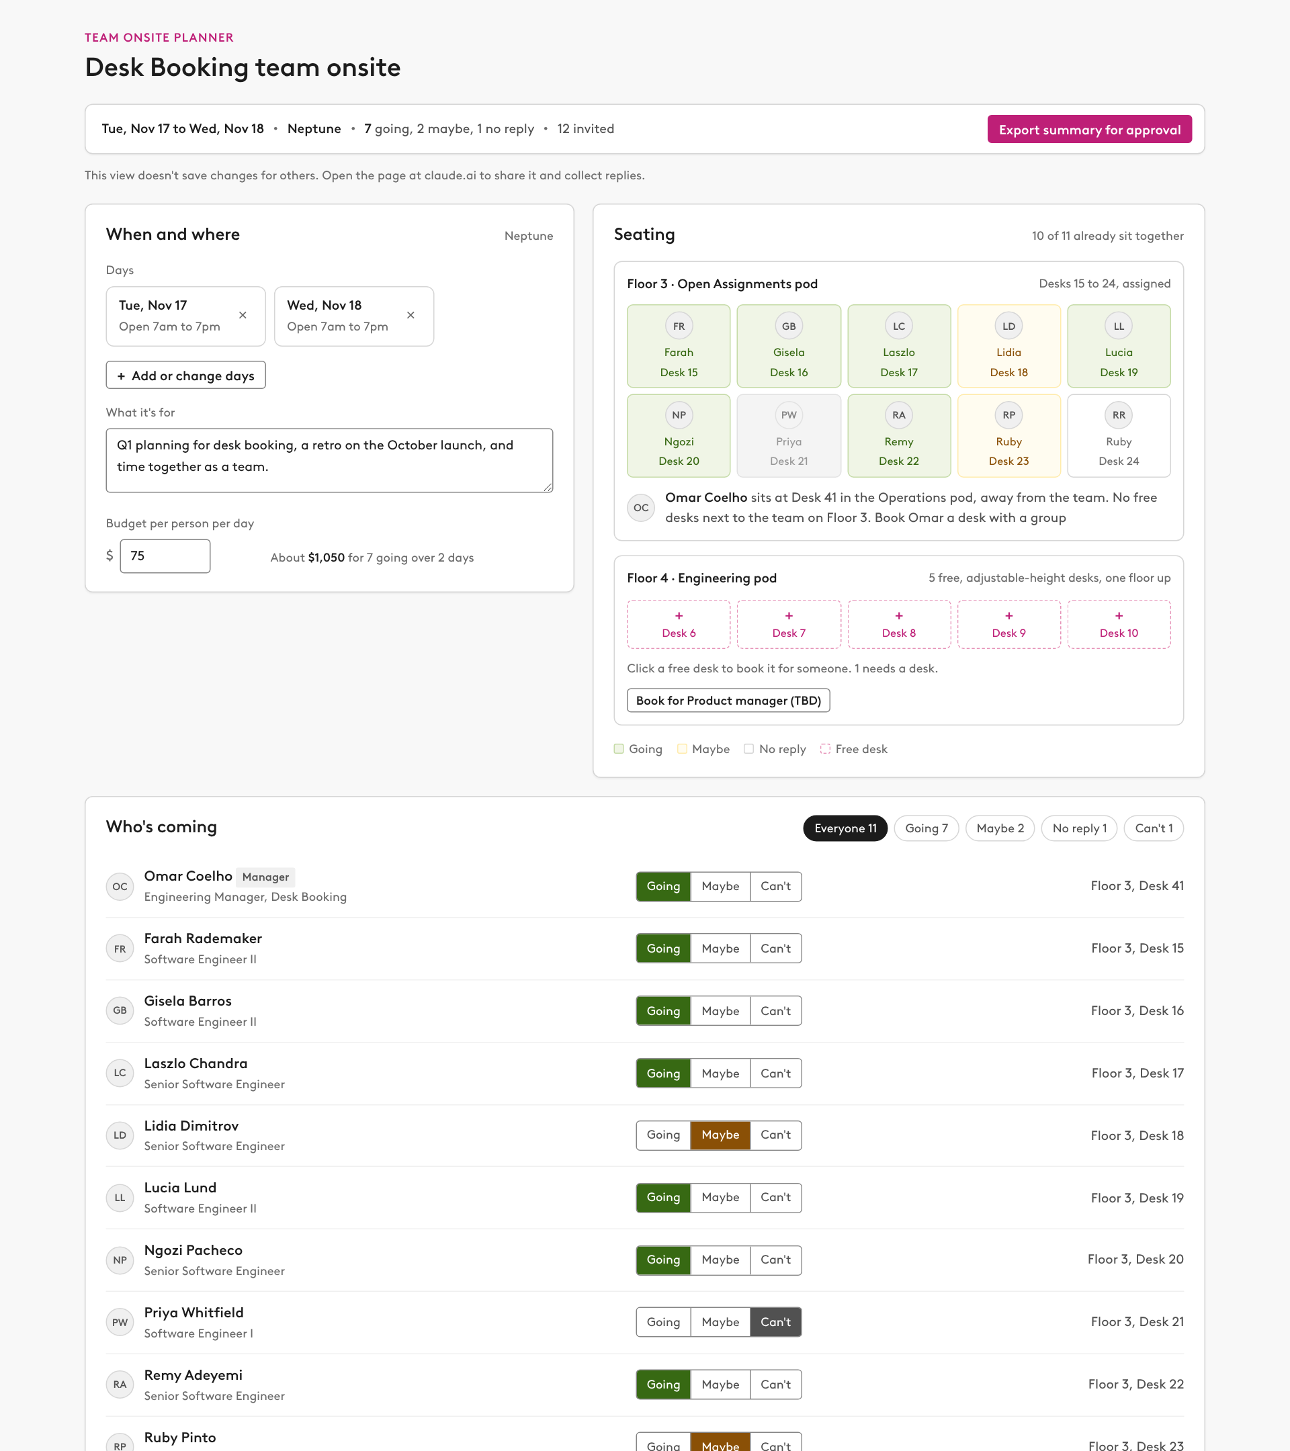
Task: Click the budget per person field
Action: pyautogui.click(x=165, y=556)
